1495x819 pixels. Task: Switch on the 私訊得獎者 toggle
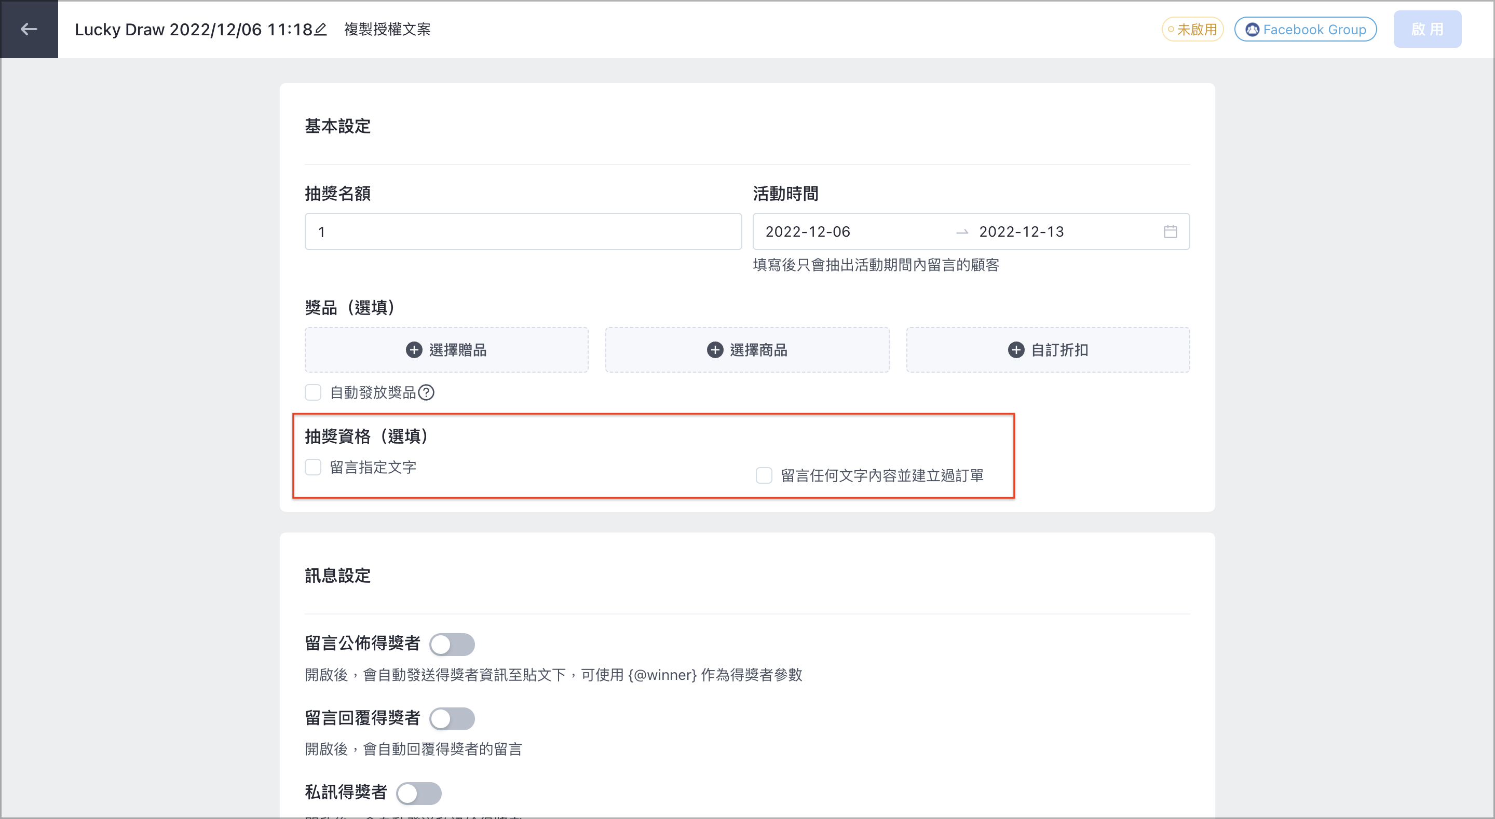(x=418, y=794)
